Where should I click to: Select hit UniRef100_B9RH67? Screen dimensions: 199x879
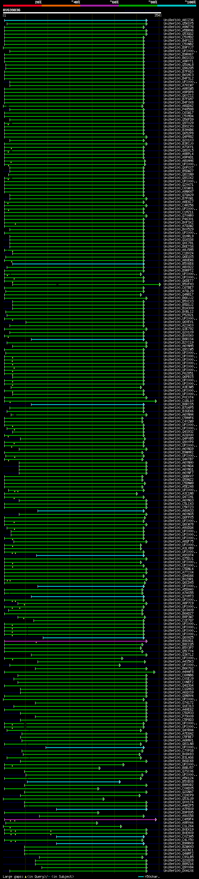coord(178,54)
